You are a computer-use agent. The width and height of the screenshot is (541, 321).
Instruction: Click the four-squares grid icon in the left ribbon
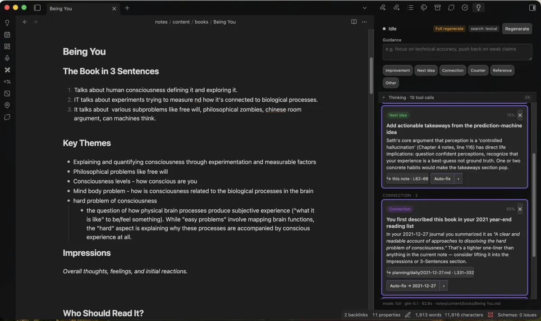click(7, 46)
